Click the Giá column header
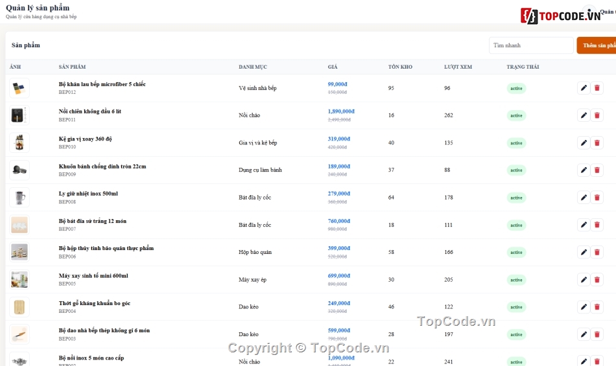 (x=333, y=67)
